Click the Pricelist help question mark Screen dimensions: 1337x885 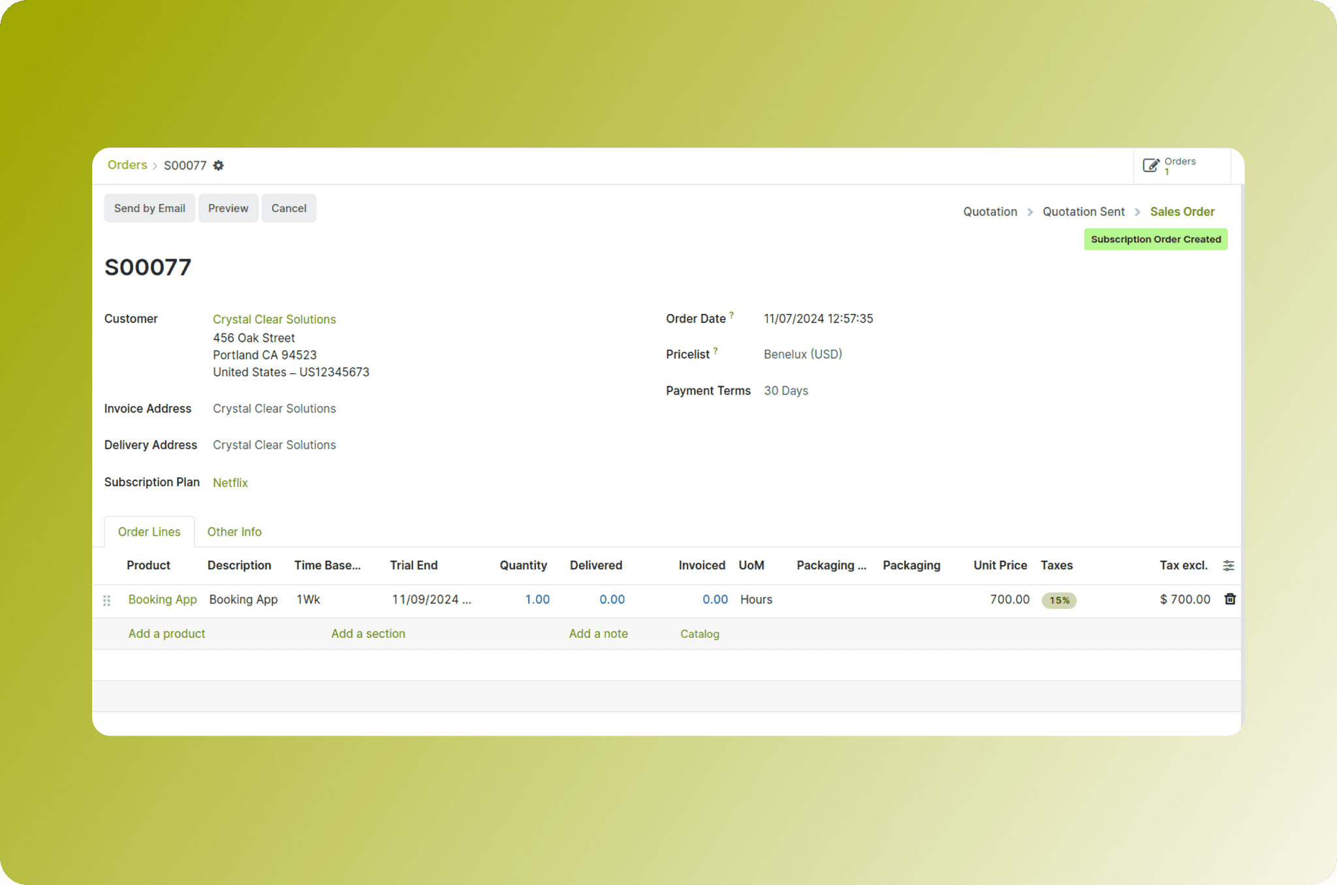pyautogui.click(x=716, y=350)
